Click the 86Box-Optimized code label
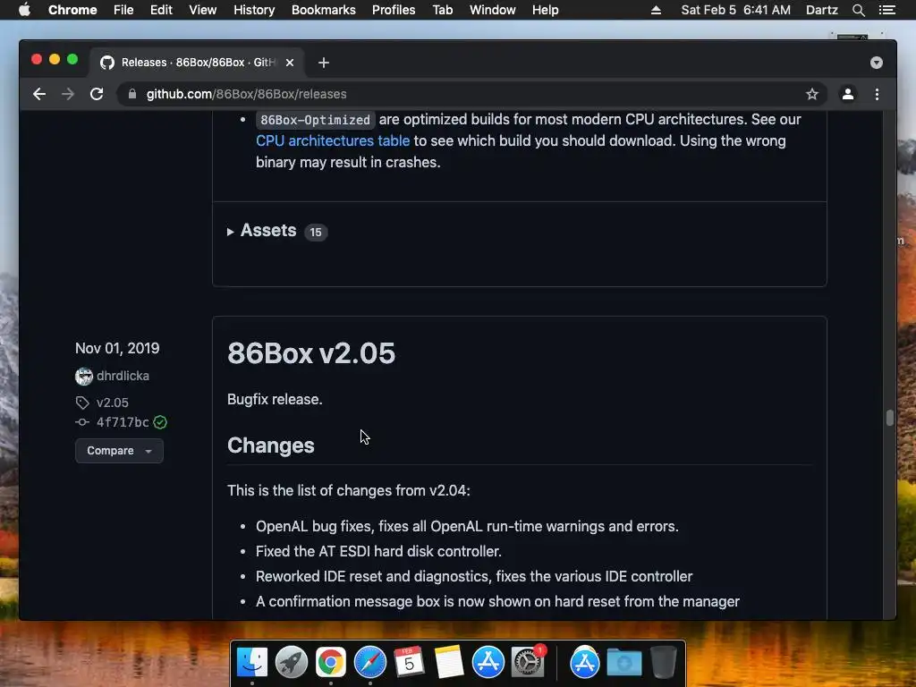This screenshot has width=916, height=687. click(x=316, y=120)
